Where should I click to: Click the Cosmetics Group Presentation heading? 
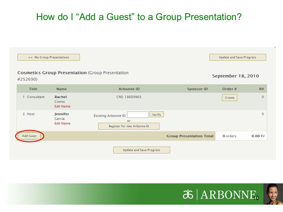pos(52,73)
